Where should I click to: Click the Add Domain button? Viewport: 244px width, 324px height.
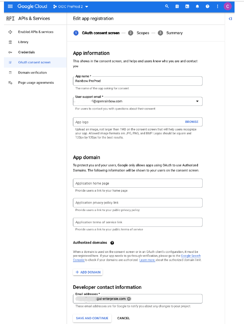(x=88, y=272)
